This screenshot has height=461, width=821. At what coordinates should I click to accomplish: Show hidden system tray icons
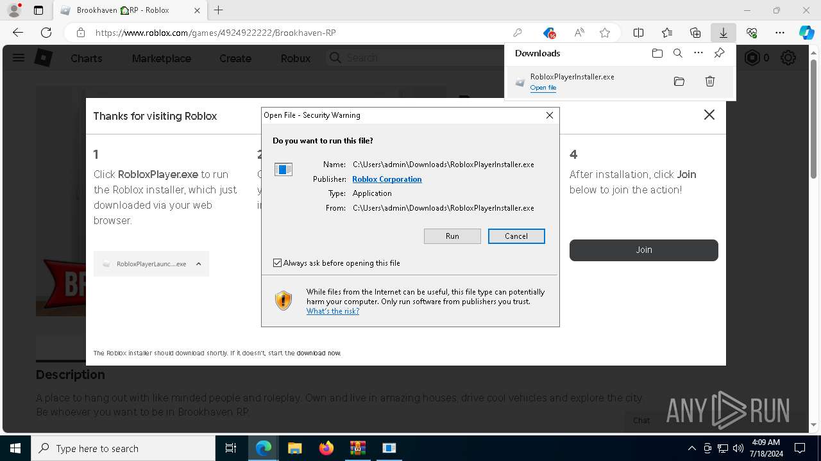point(691,448)
